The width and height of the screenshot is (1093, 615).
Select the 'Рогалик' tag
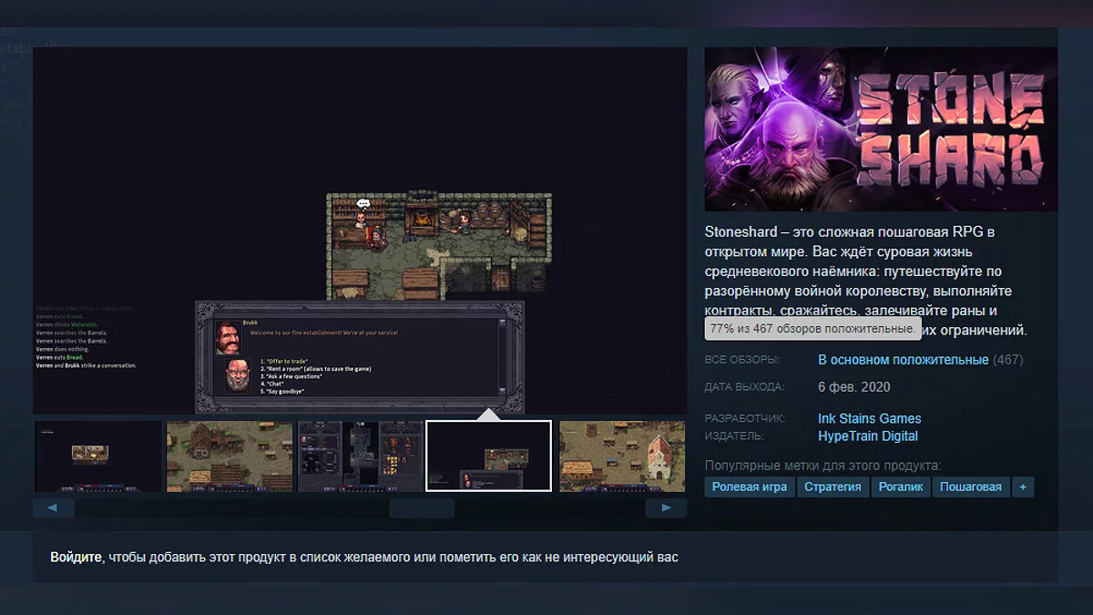point(901,487)
